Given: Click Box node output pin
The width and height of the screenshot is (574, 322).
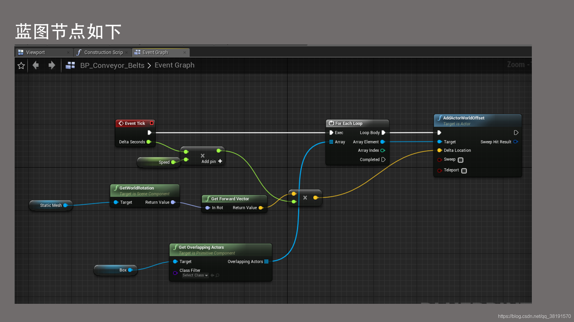Looking at the screenshot, I should [130, 270].
